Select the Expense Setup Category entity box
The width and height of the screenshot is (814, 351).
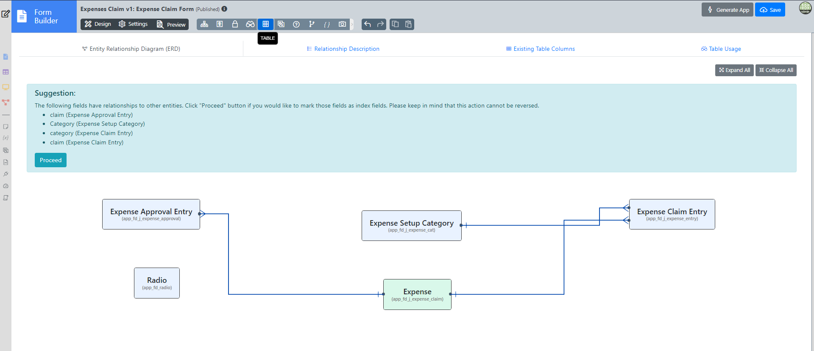[411, 226]
